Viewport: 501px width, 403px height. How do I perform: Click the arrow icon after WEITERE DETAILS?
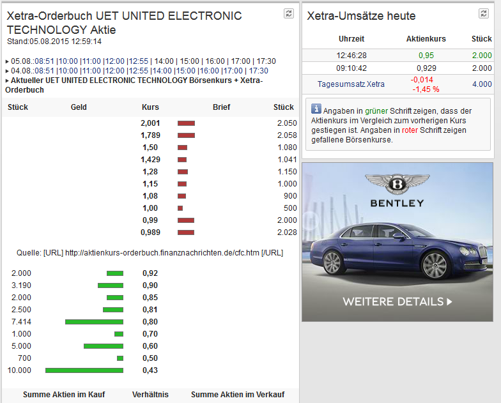click(x=449, y=301)
